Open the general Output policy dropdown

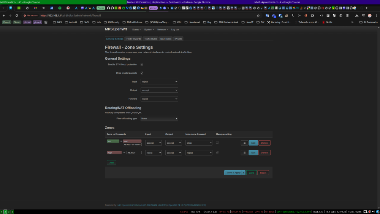coord(159,90)
